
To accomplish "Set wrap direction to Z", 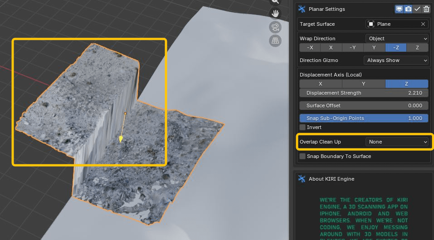I will pyautogui.click(x=417, y=48).
